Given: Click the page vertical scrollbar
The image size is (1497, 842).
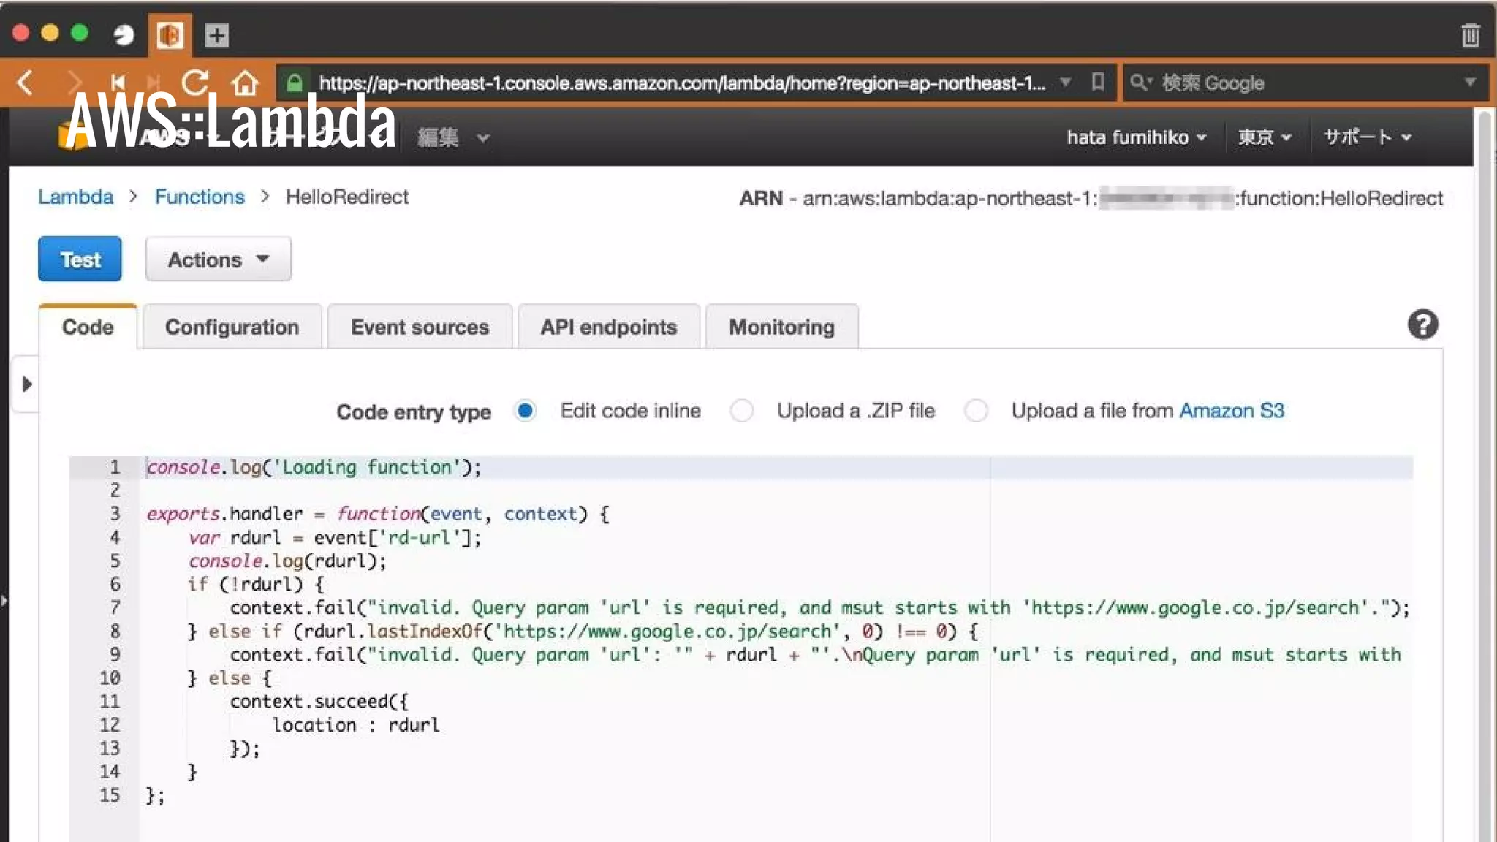Looking at the screenshot, I should click(1484, 475).
